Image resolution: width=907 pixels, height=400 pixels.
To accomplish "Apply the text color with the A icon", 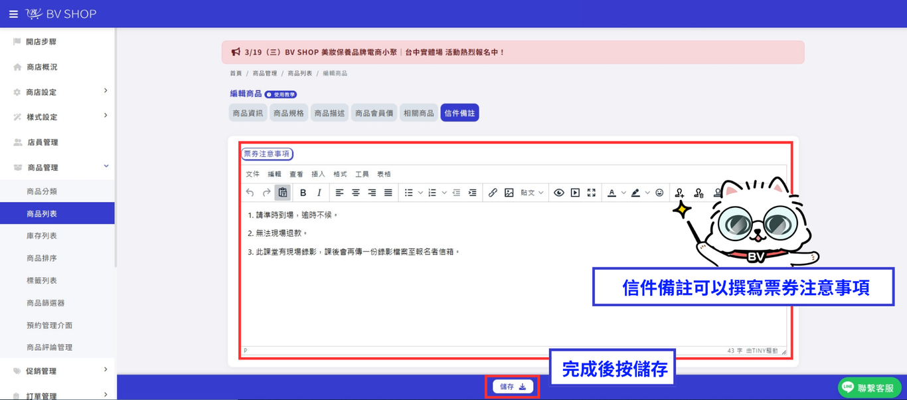I will (x=612, y=193).
